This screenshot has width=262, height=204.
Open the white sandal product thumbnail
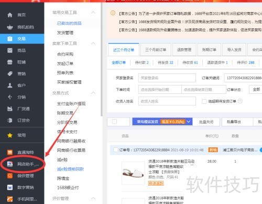[133, 173]
